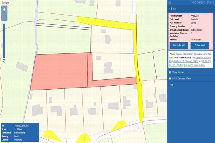The width and height of the screenshot is (215, 143).
Task: Zoom out the map with minus button
Action: 4,17
